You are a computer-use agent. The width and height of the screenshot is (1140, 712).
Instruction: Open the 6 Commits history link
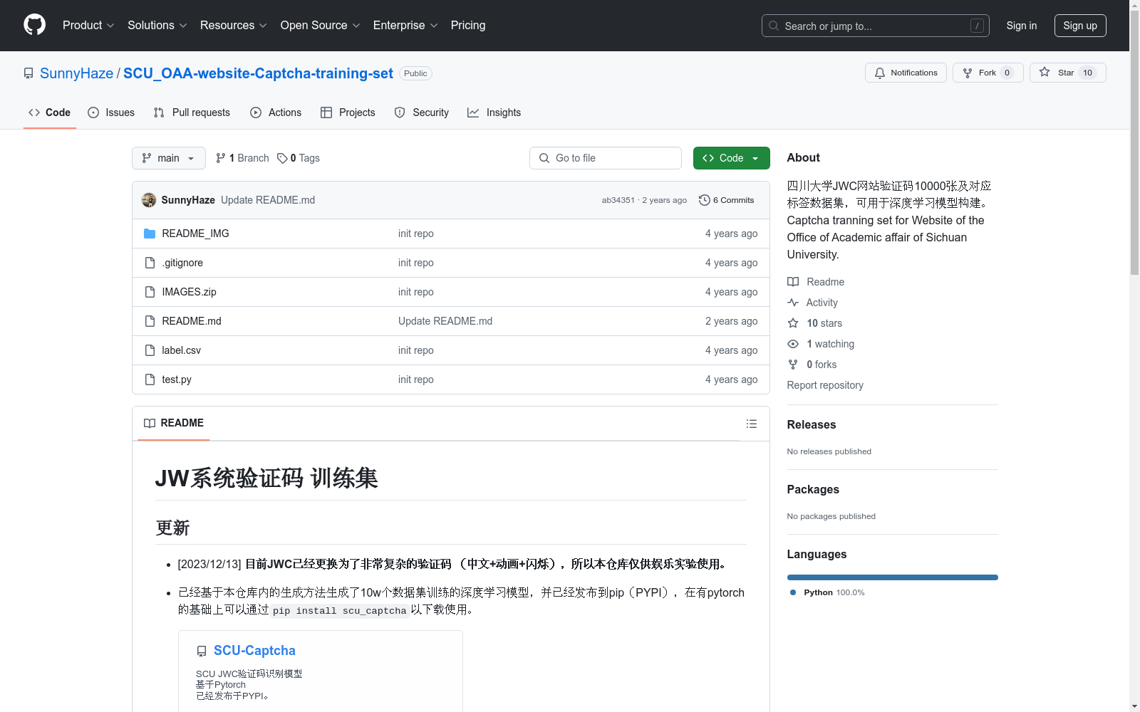pos(727,200)
